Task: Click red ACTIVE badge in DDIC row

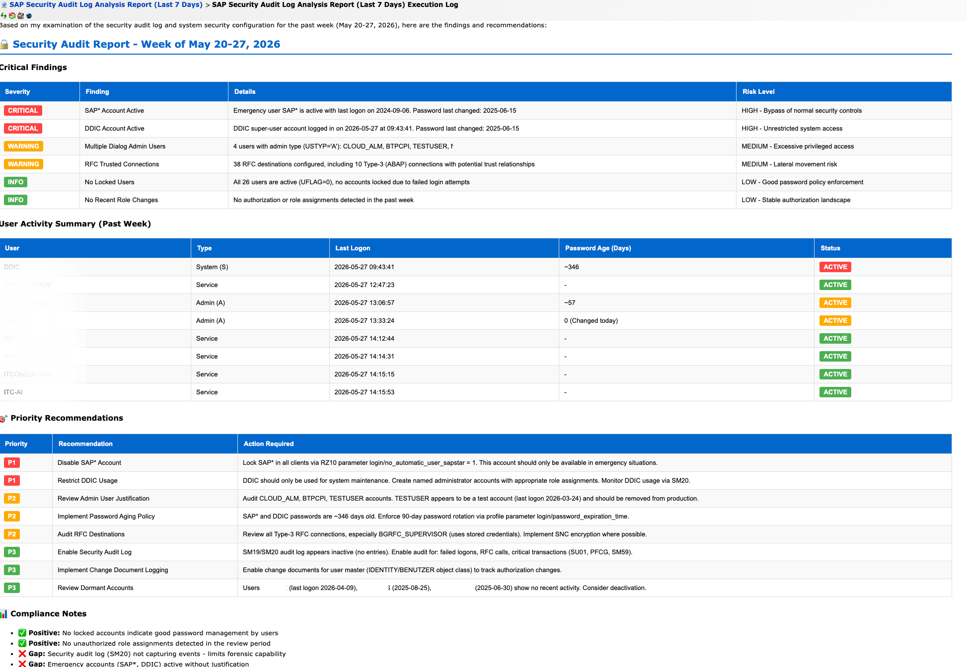Action: pyautogui.click(x=835, y=267)
